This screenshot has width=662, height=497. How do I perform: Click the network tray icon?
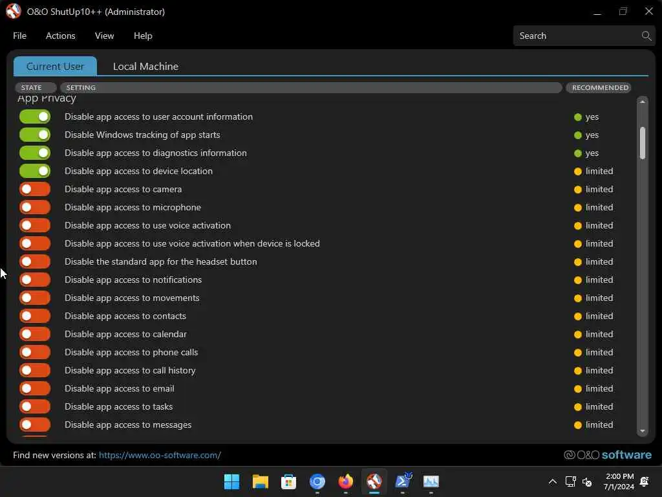[x=570, y=481]
